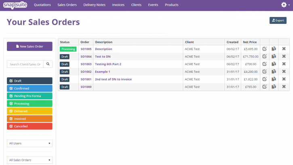The image size is (293, 165).
Task: Toggle the Delivered status filter
Action: tap(30, 111)
